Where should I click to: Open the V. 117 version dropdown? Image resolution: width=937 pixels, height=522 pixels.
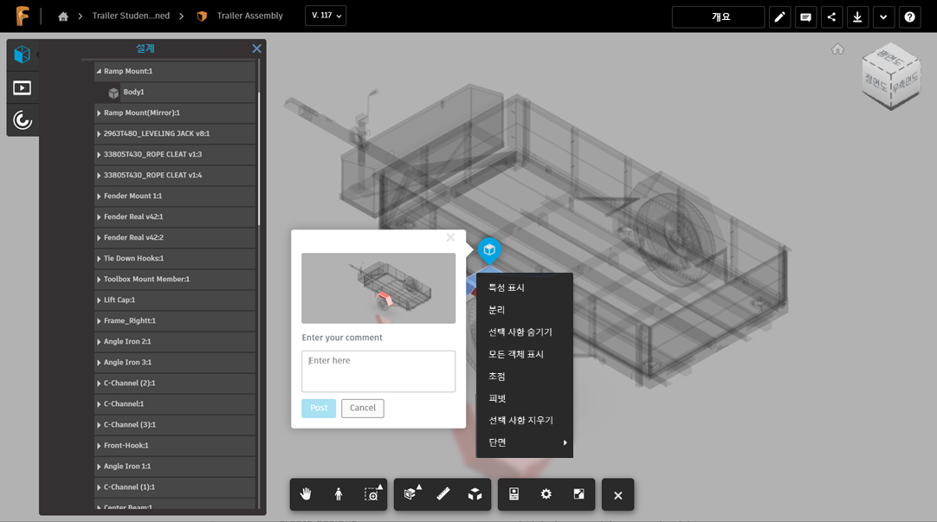[325, 15]
